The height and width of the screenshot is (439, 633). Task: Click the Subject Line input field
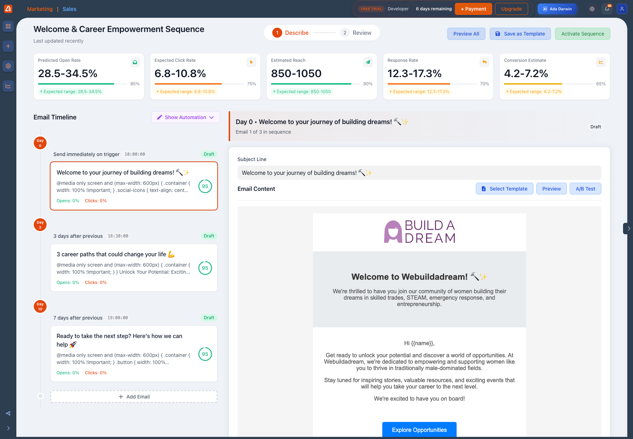[419, 173]
